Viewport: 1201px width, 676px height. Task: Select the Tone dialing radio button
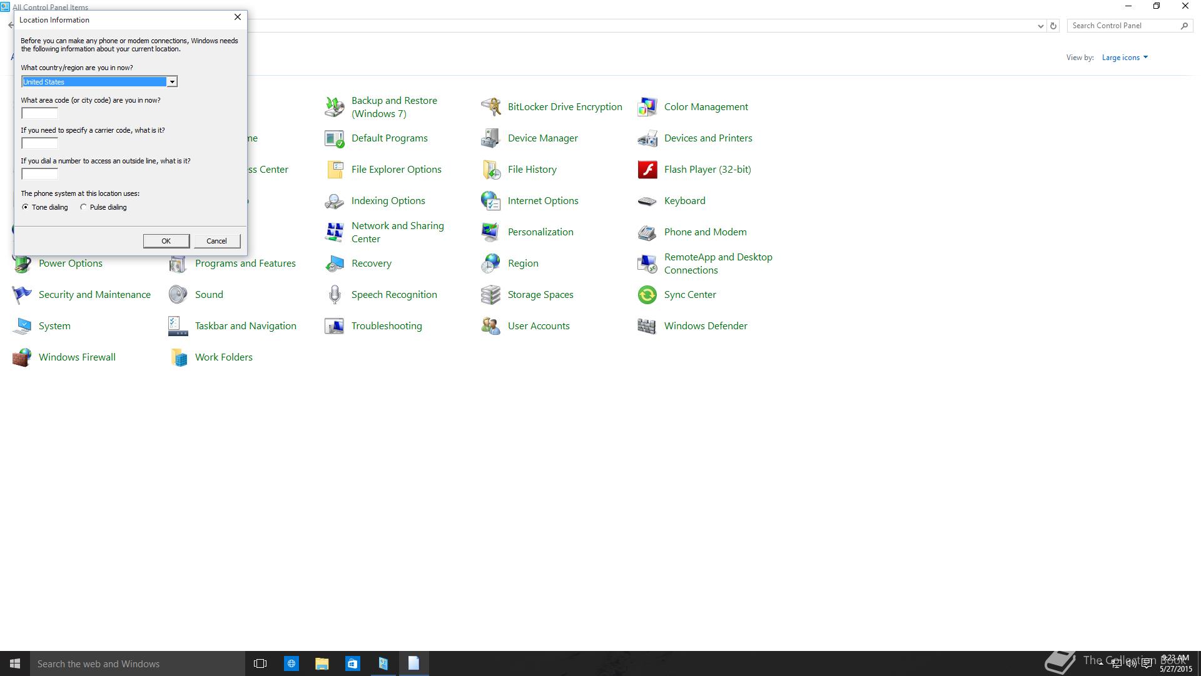[25, 207]
